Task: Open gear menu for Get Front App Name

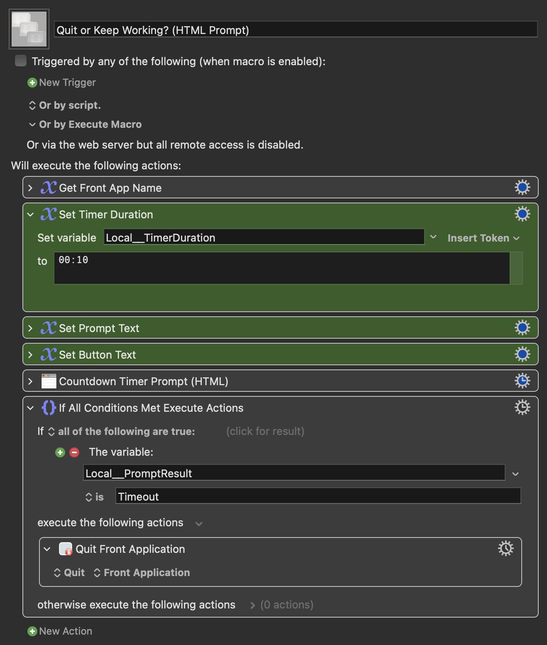Action: (522, 188)
